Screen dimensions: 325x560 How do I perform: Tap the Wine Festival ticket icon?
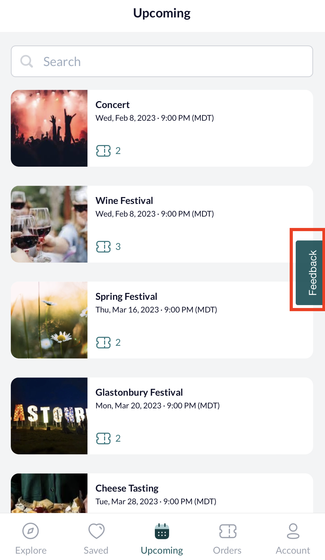[x=103, y=247]
